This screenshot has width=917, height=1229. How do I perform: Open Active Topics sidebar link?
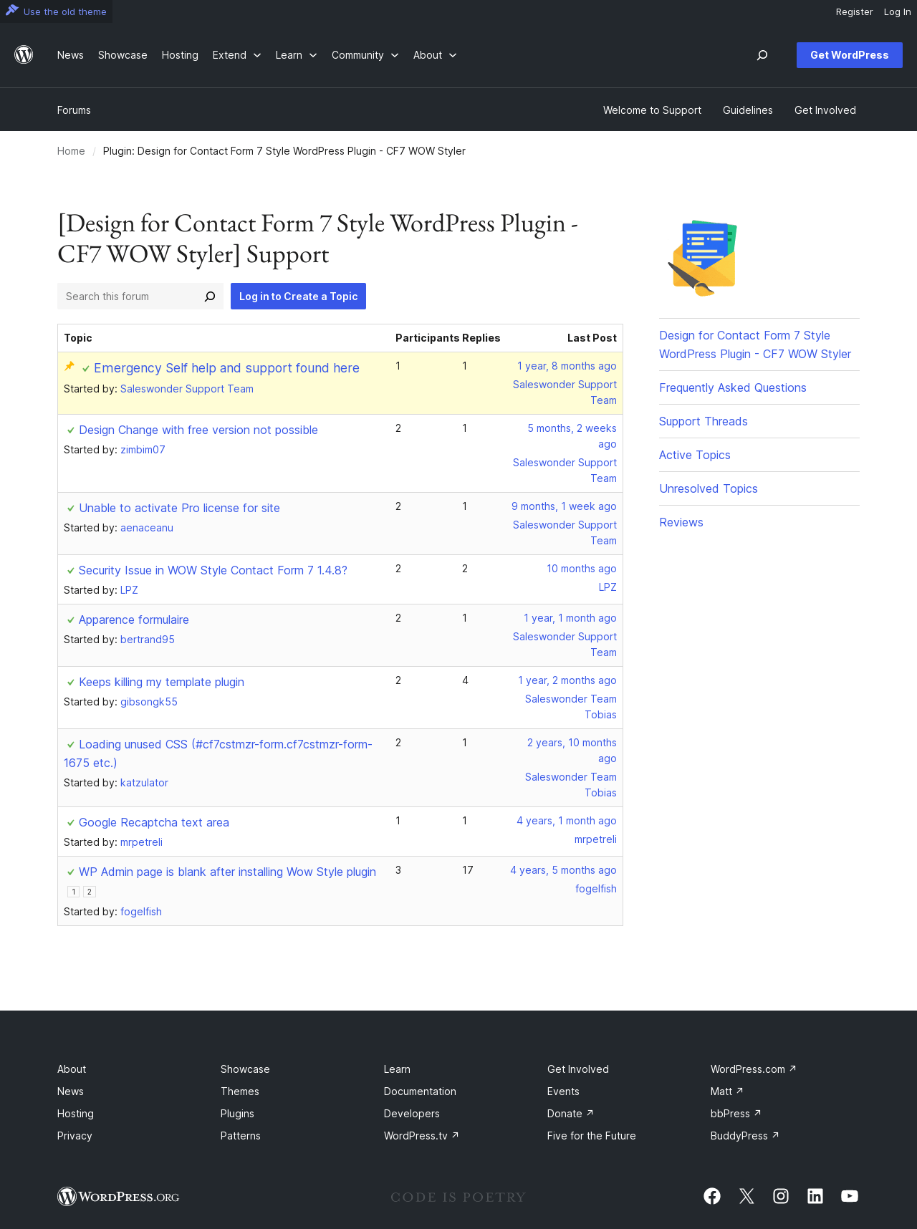[x=695, y=455]
